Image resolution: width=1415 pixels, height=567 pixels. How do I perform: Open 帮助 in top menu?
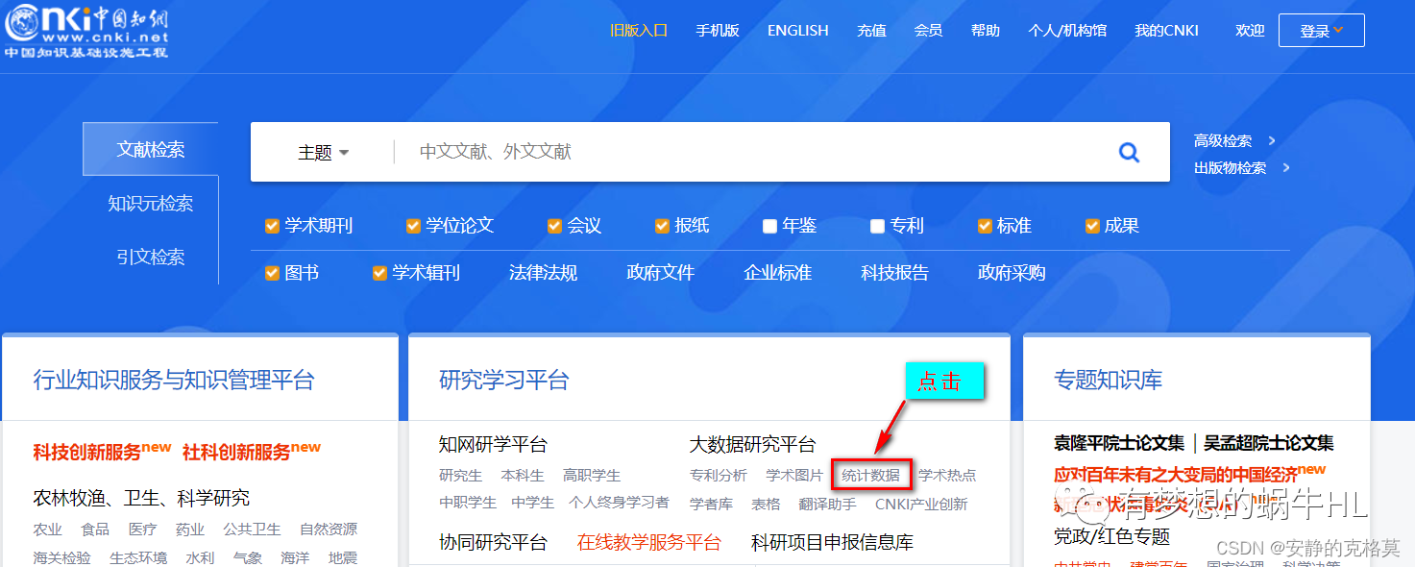tap(986, 31)
